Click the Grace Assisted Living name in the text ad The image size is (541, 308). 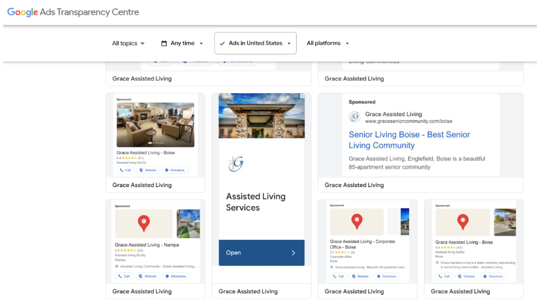(x=394, y=114)
